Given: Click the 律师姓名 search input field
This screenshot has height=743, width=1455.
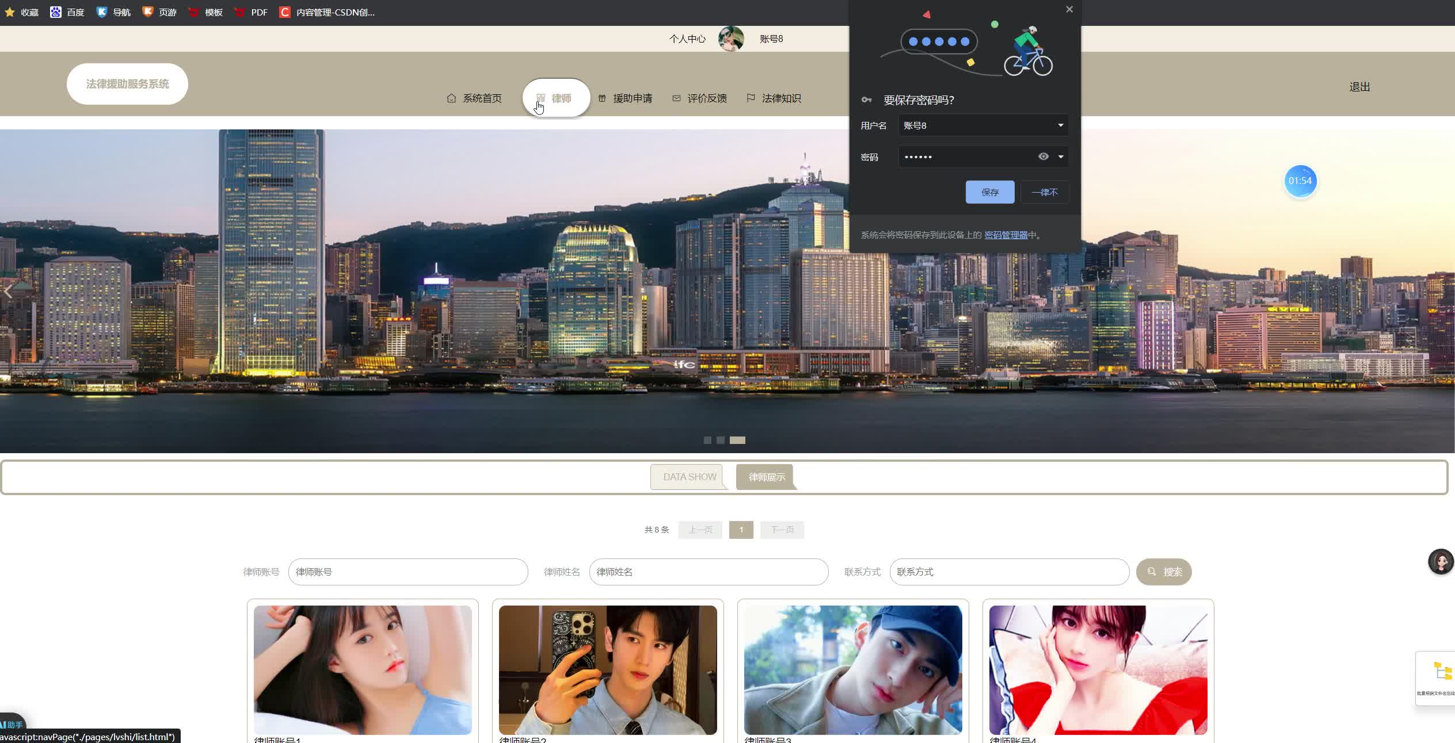Looking at the screenshot, I should pos(708,572).
